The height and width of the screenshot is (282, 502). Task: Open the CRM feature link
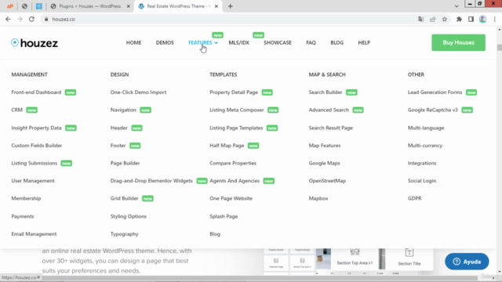pos(17,110)
